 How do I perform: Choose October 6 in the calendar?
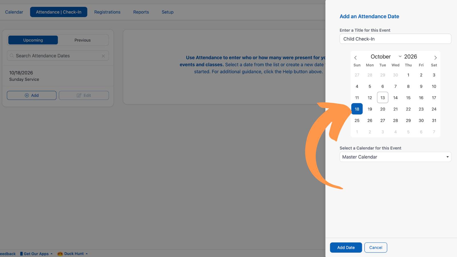tap(383, 86)
